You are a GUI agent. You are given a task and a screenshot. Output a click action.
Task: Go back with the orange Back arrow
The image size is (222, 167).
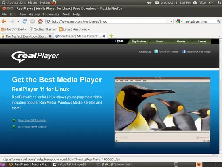click(4, 21)
